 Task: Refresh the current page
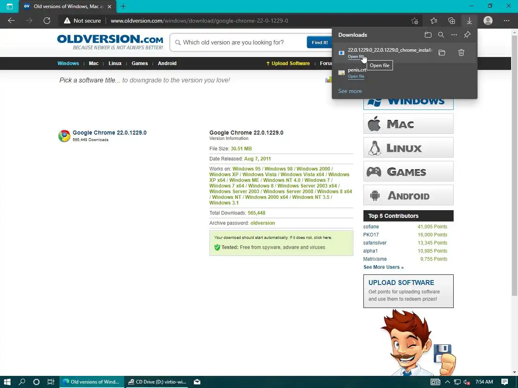click(x=47, y=21)
